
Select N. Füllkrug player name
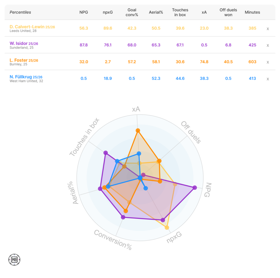[x=21, y=77]
